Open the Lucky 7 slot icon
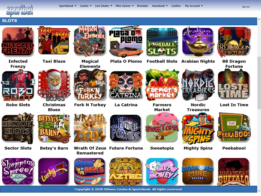Image resolution: width=261 pixels, height=196 pixels. pyautogui.click(x=54, y=171)
